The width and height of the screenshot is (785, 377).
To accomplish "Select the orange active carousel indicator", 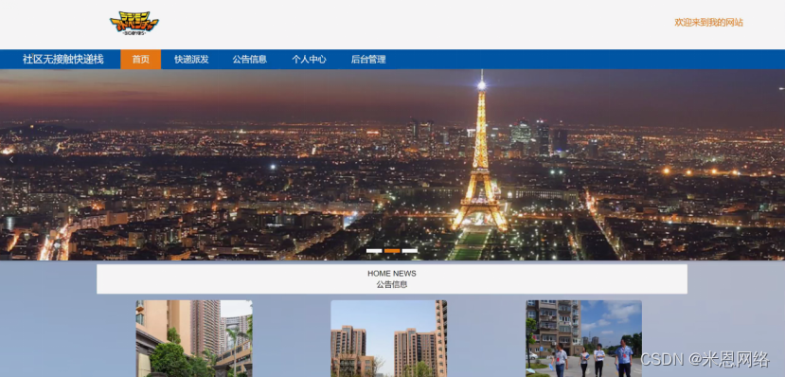I will click(392, 251).
